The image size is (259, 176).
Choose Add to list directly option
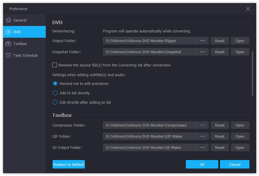point(55,93)
